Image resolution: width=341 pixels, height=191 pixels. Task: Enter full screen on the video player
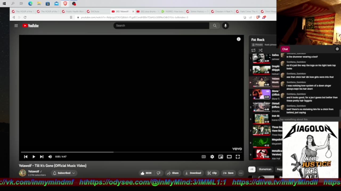238,157
